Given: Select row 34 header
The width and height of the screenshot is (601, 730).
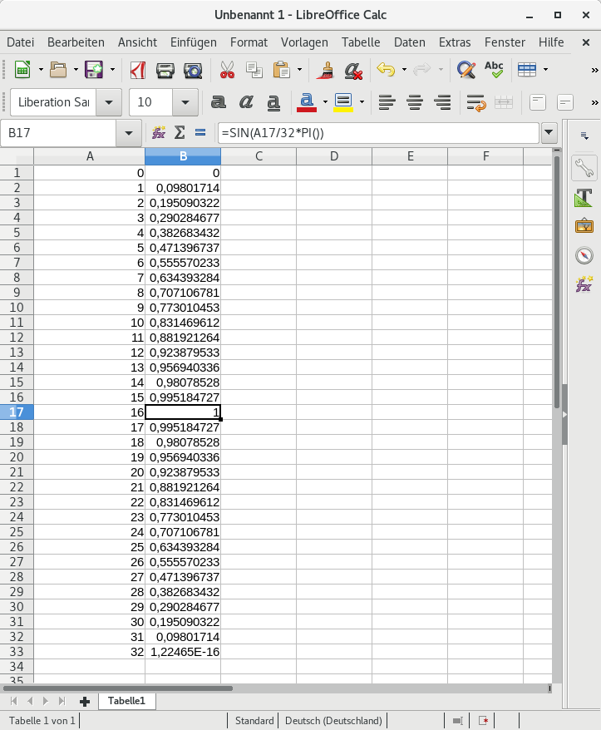Looking at the screenshot, I should [x=17, y=667].
